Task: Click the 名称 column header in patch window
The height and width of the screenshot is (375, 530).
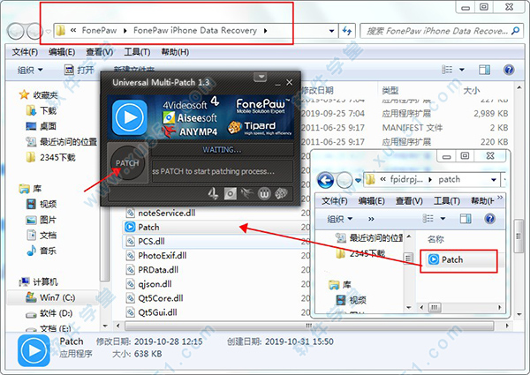Action: coord(435,239)
